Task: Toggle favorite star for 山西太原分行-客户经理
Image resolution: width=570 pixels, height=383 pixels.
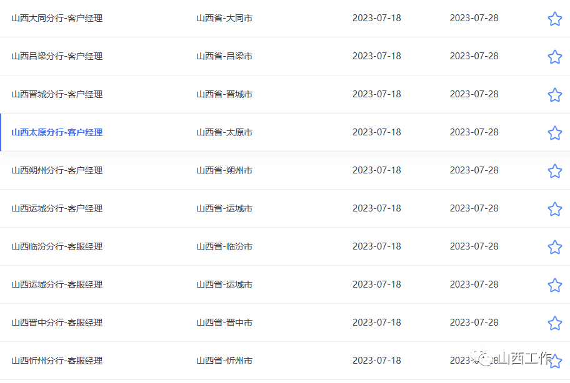Action: tap(555, 133)
